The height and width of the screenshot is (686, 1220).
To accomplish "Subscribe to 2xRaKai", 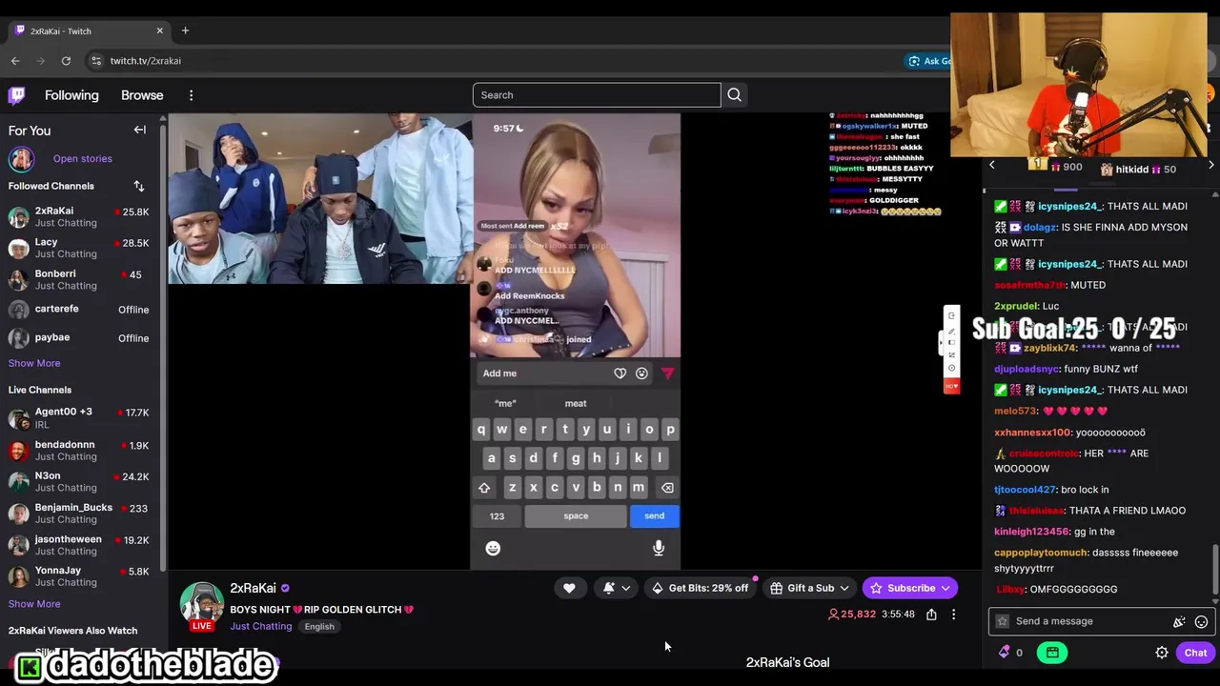I will pyautogui.click(x=910, y=588).
